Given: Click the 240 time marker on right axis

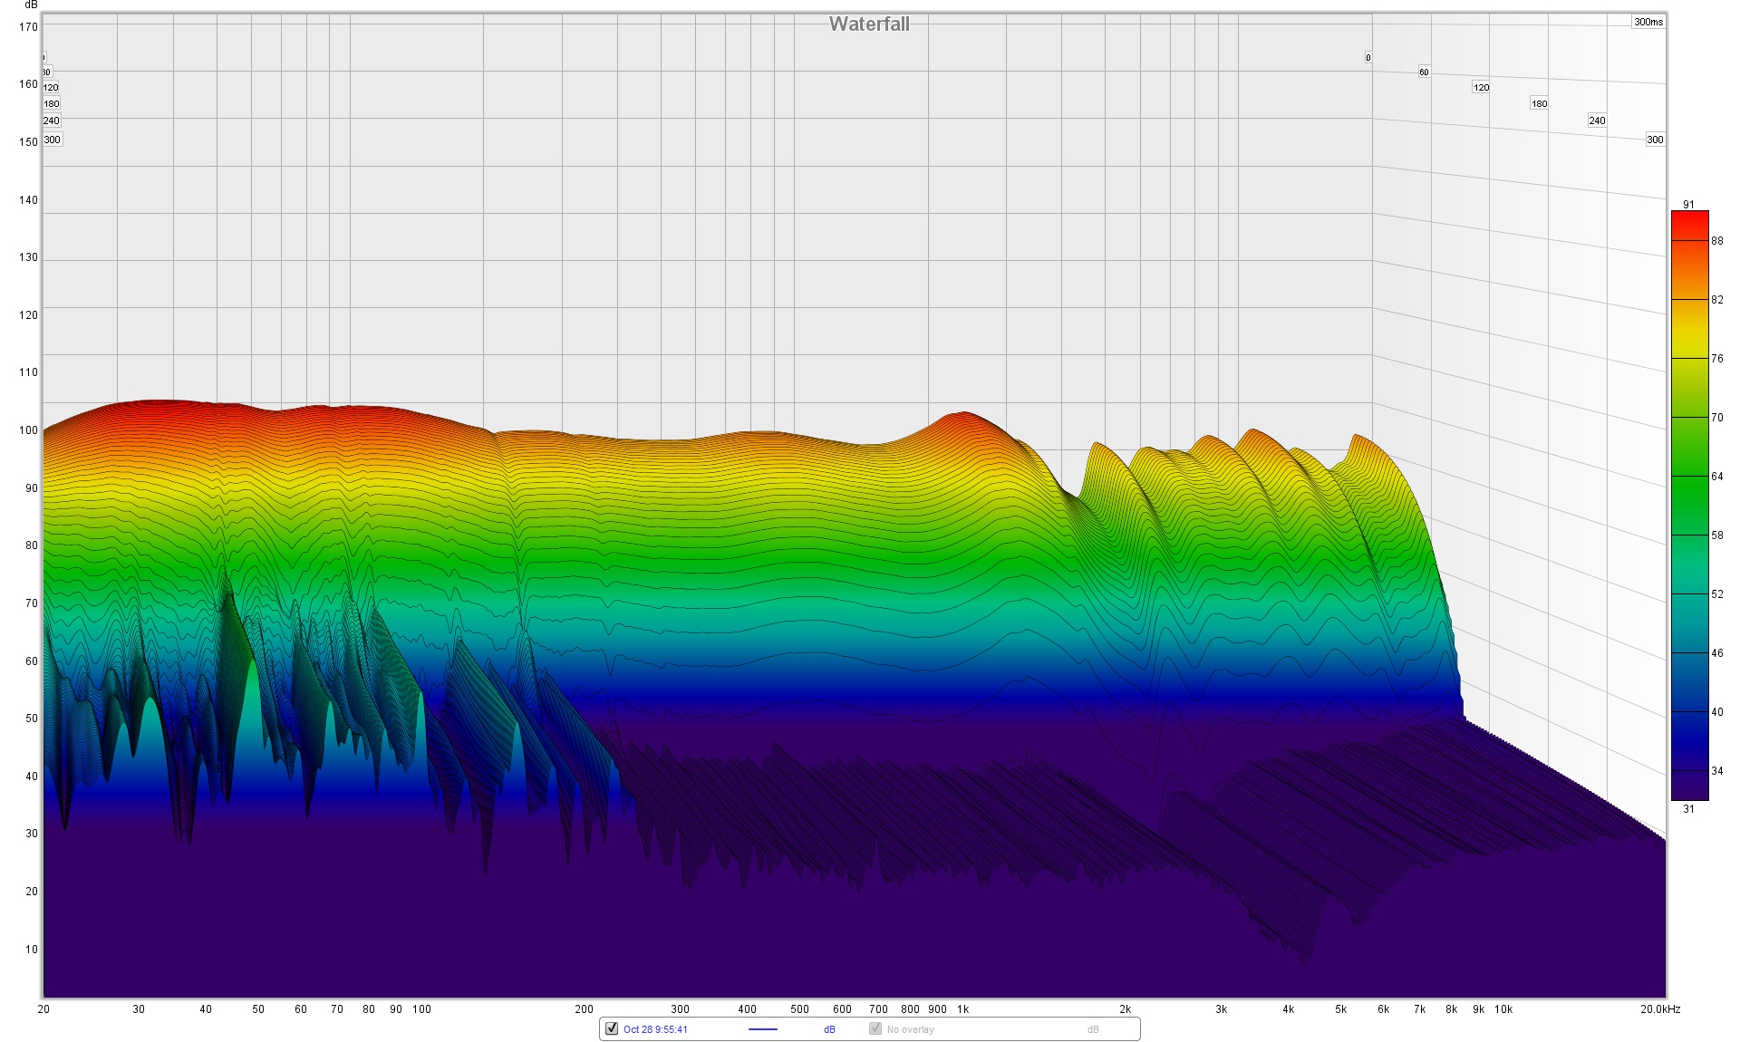Looking at the screenshot, I should (x=1597, y=121).
